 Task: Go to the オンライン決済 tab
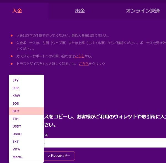(142, 11)
